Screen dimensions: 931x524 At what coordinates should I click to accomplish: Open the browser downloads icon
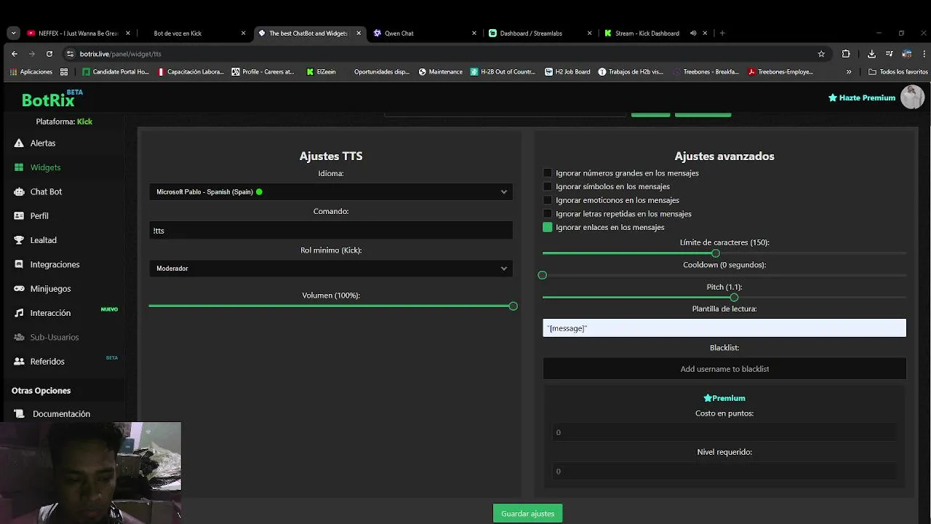tap(871, 54)
